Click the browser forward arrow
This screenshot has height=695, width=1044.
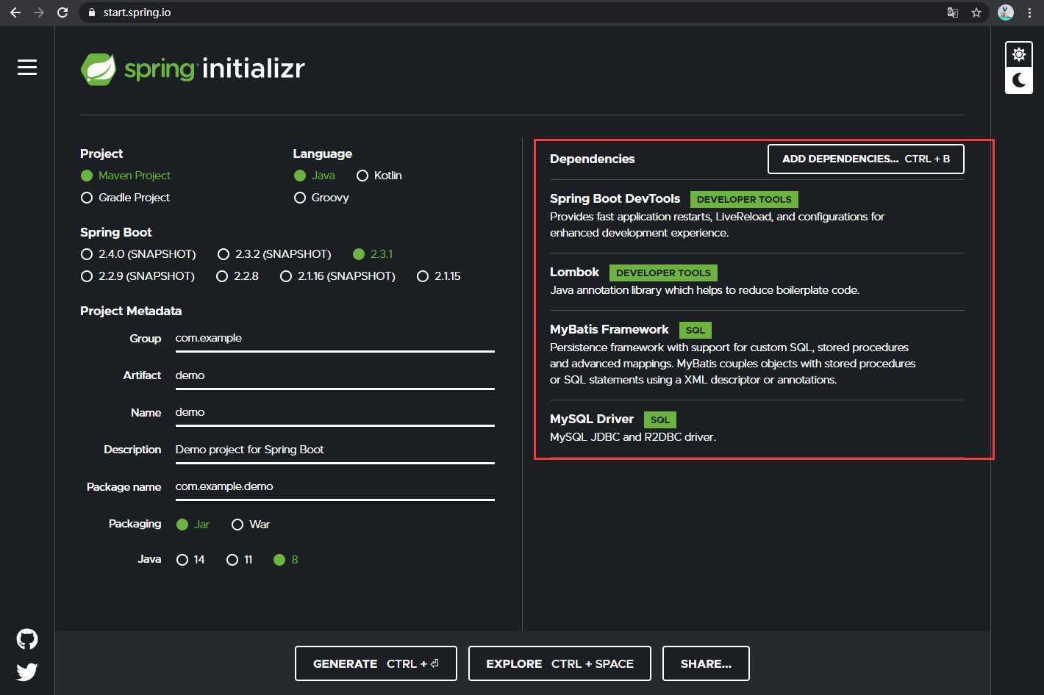tap(39, 12)
